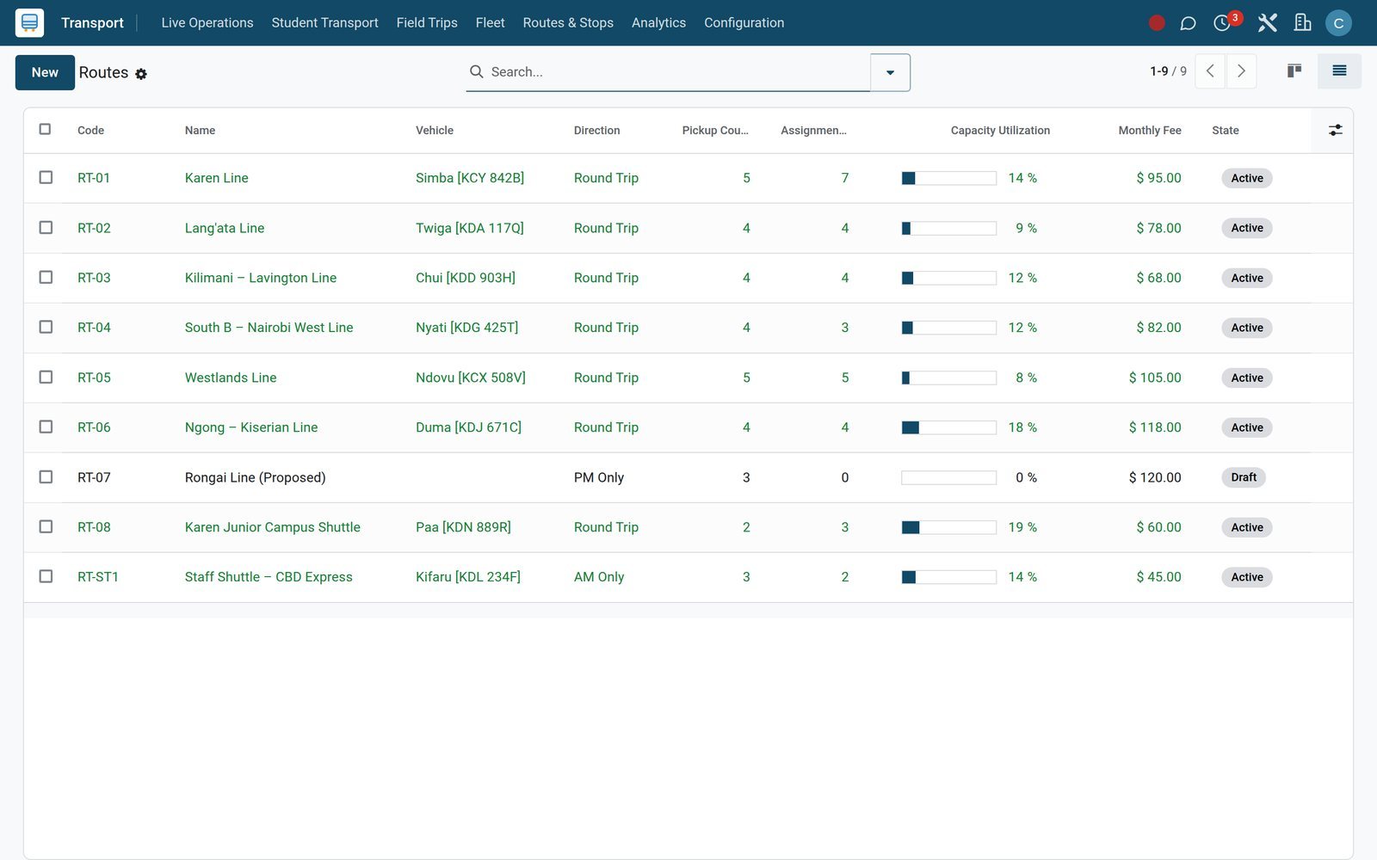Focus the Search input field
The image size is (1377, 860).
[678, 72]
